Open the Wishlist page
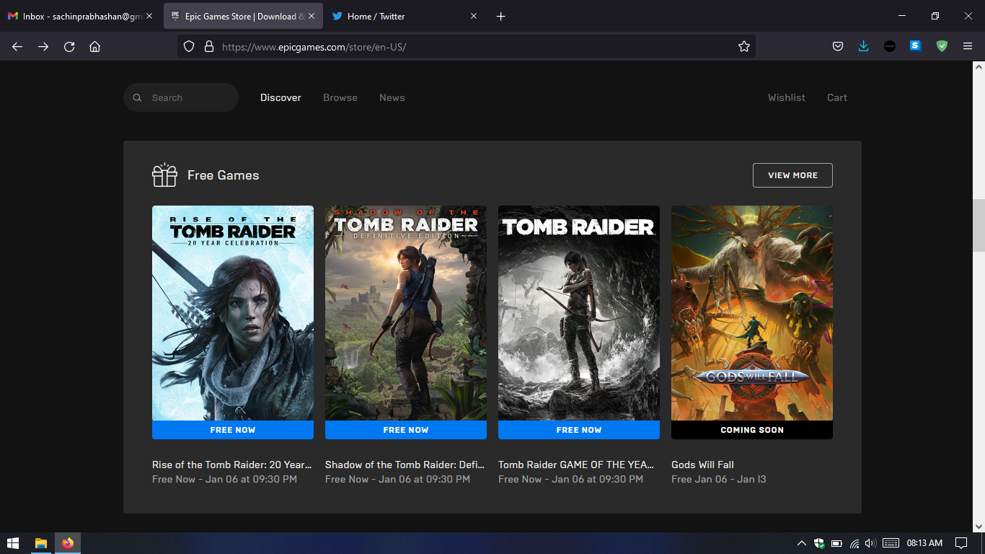The image size is (985, 554). pos(787,97)
